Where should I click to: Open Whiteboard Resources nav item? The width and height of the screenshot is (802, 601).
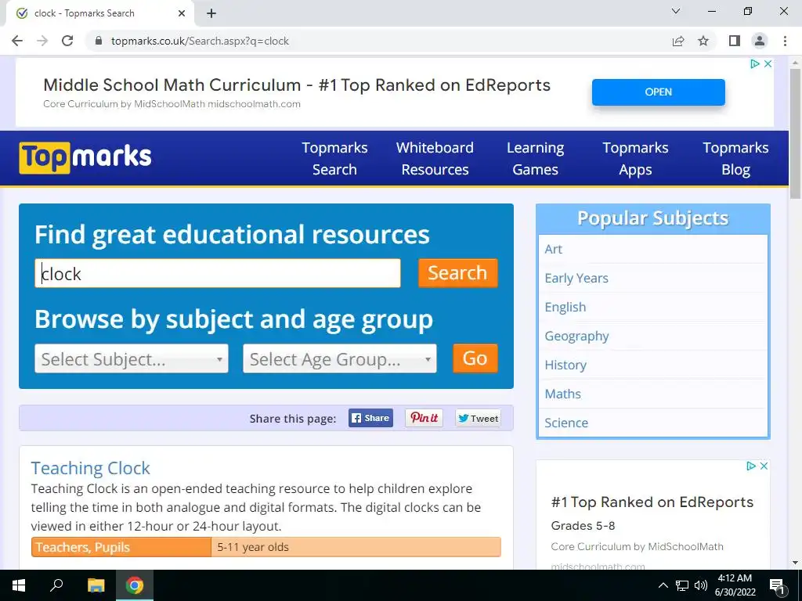(435, 158)
